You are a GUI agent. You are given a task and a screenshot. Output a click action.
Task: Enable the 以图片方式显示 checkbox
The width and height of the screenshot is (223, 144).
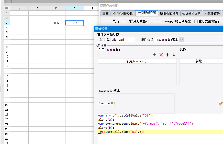pyautogui.click(x=125, y=21)
